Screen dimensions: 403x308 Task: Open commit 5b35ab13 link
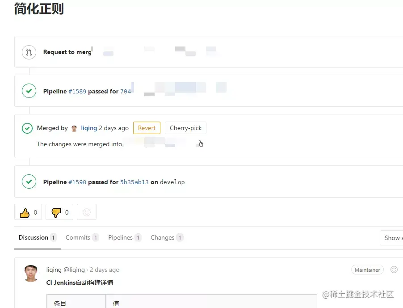point(134,182)
